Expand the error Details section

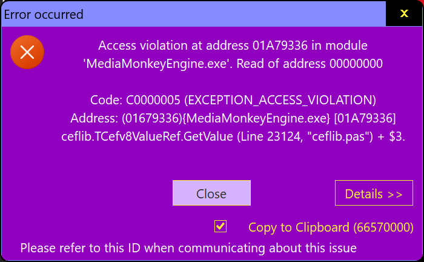[x=374, y=194]
